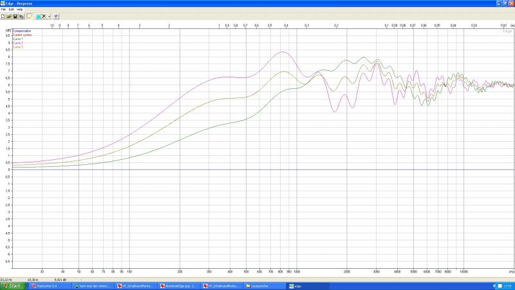515x290 pixels.
Task: Click the Open folder toolbar icon
Action: 9,16
